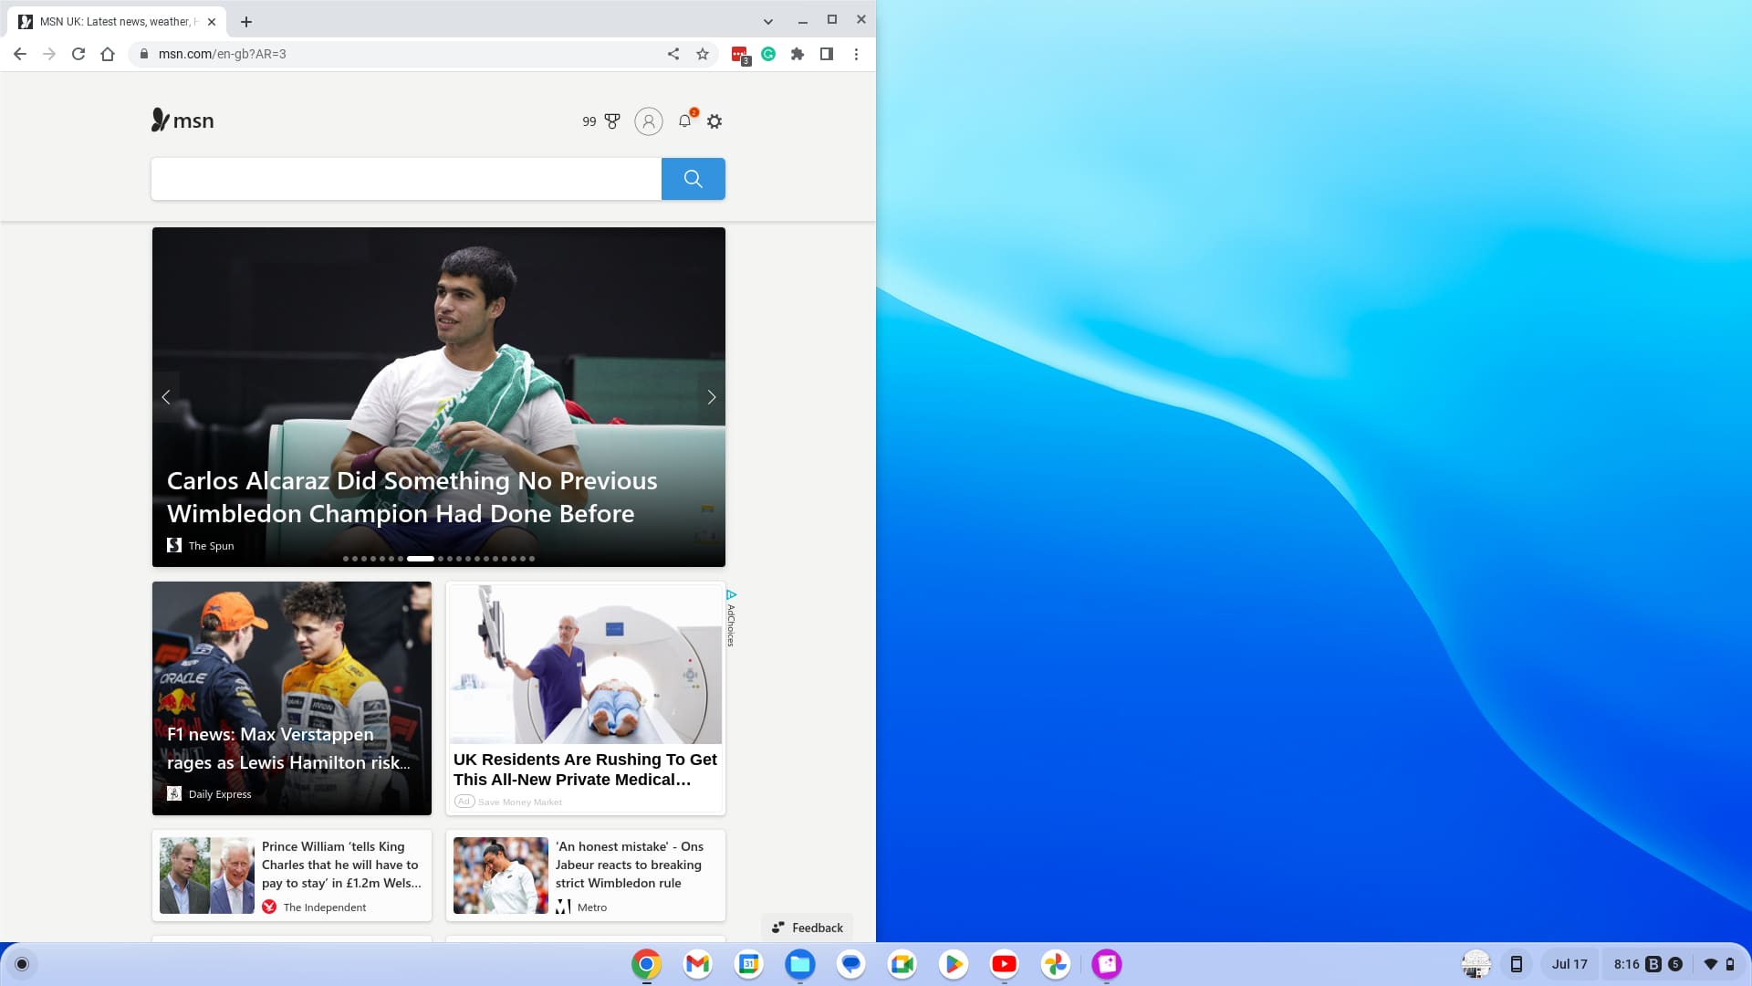Viewport: 1752px width, 986px height.
Task: Launch Chrome from the shelf
Action: point(646,964)
